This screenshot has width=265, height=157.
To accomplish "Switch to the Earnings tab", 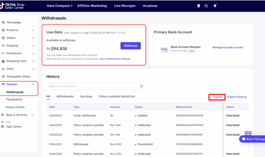I will [86, 96].
